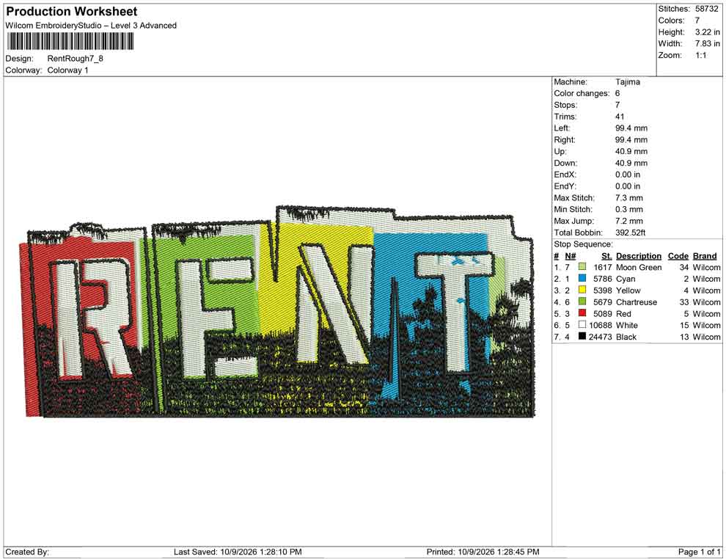This screenshot has height=559, width=726.
Task: Click the Up value '40.9 mm'
Action: 631,151
